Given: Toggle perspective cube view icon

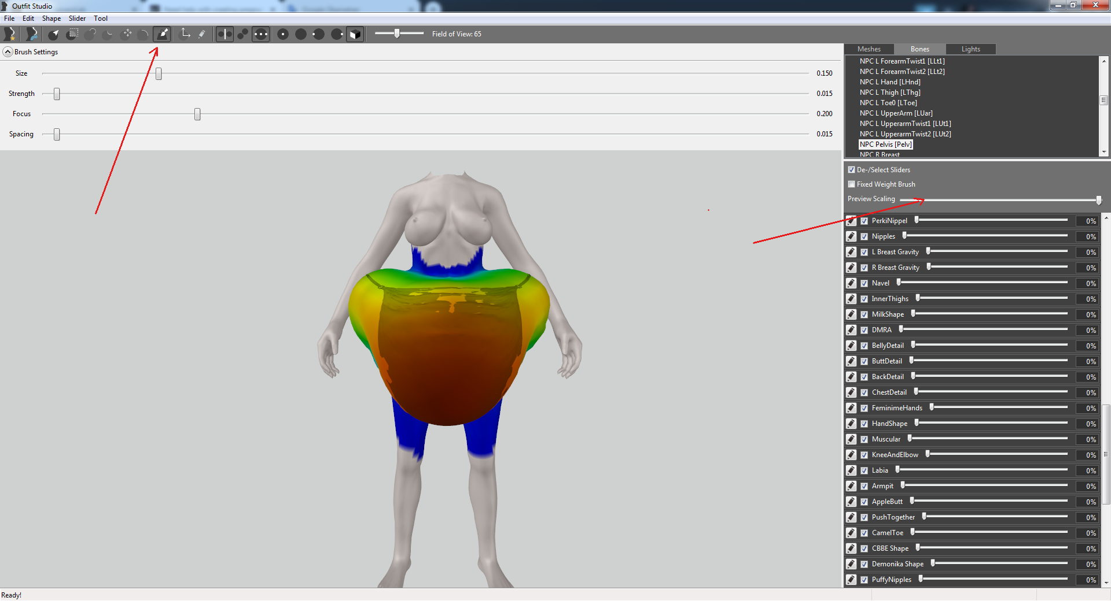Looking at the screenshot, I should 355,34.
